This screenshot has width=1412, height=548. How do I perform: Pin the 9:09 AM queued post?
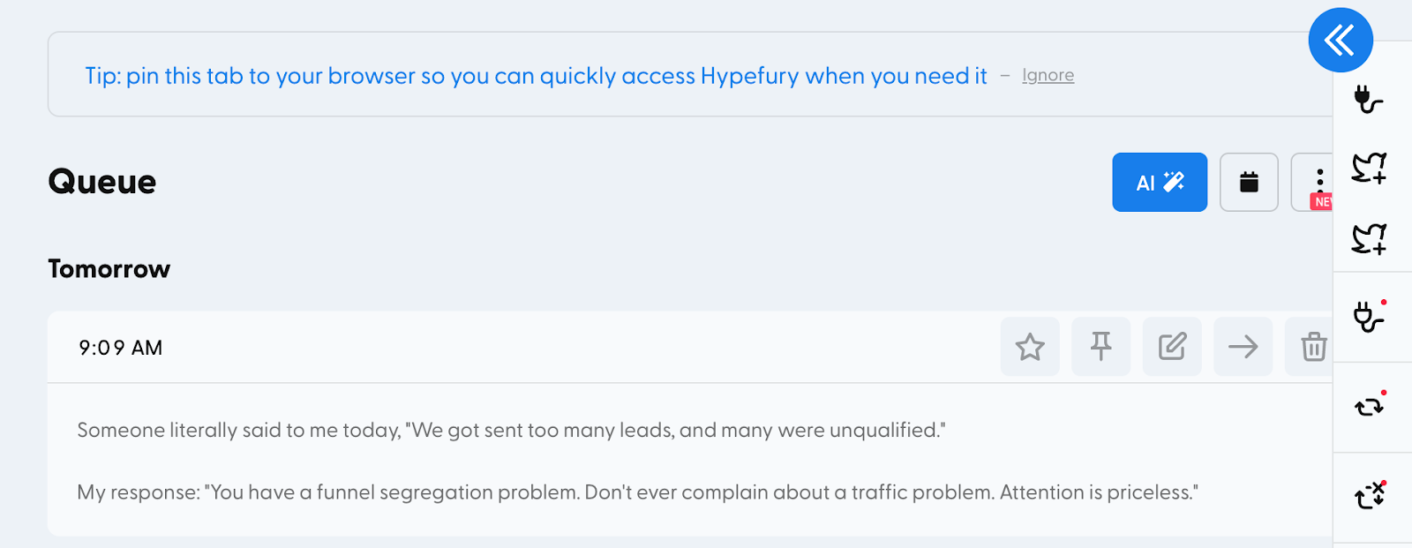tap(1100, 347)
